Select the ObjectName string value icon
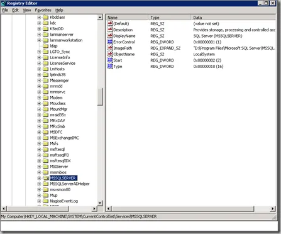 (110, 54)
